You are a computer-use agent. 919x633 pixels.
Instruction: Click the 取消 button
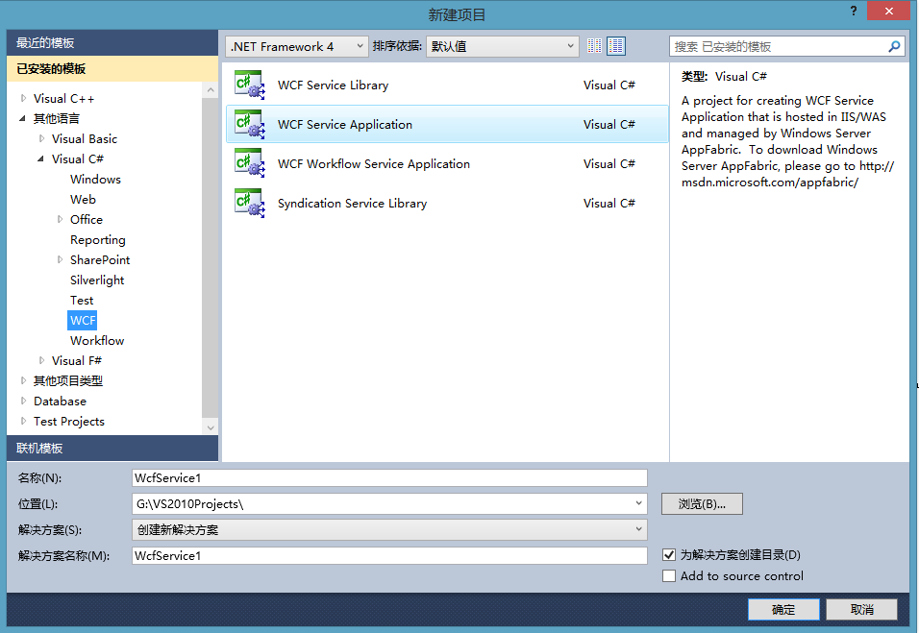861,610
